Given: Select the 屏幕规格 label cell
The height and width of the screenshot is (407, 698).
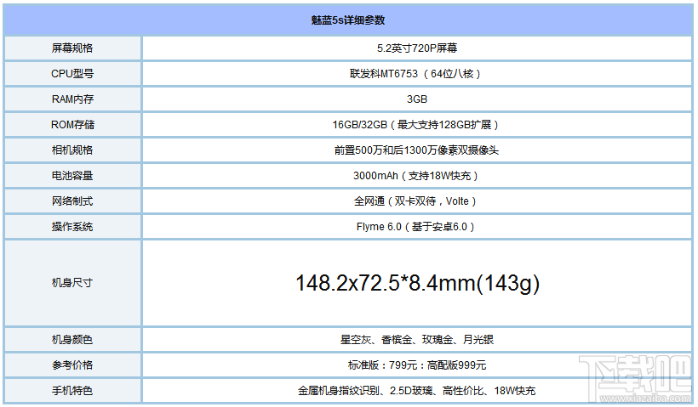Looking at the screenshot, I should point(72,48).
